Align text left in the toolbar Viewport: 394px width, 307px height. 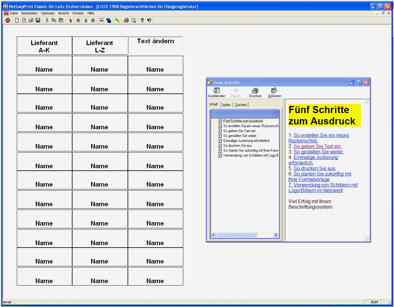tap(79, 21)
